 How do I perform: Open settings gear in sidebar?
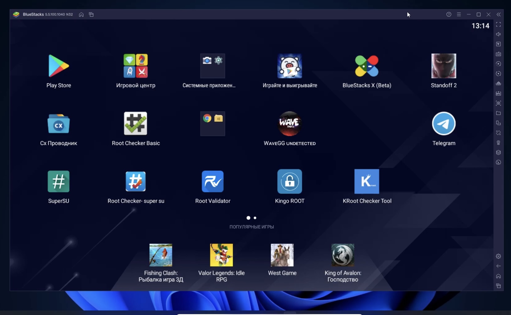coord(498,256)
